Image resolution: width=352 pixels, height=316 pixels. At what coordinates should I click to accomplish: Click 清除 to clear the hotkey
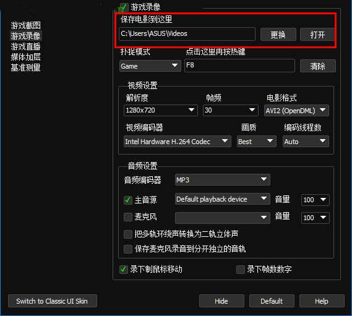coord(317,66)
